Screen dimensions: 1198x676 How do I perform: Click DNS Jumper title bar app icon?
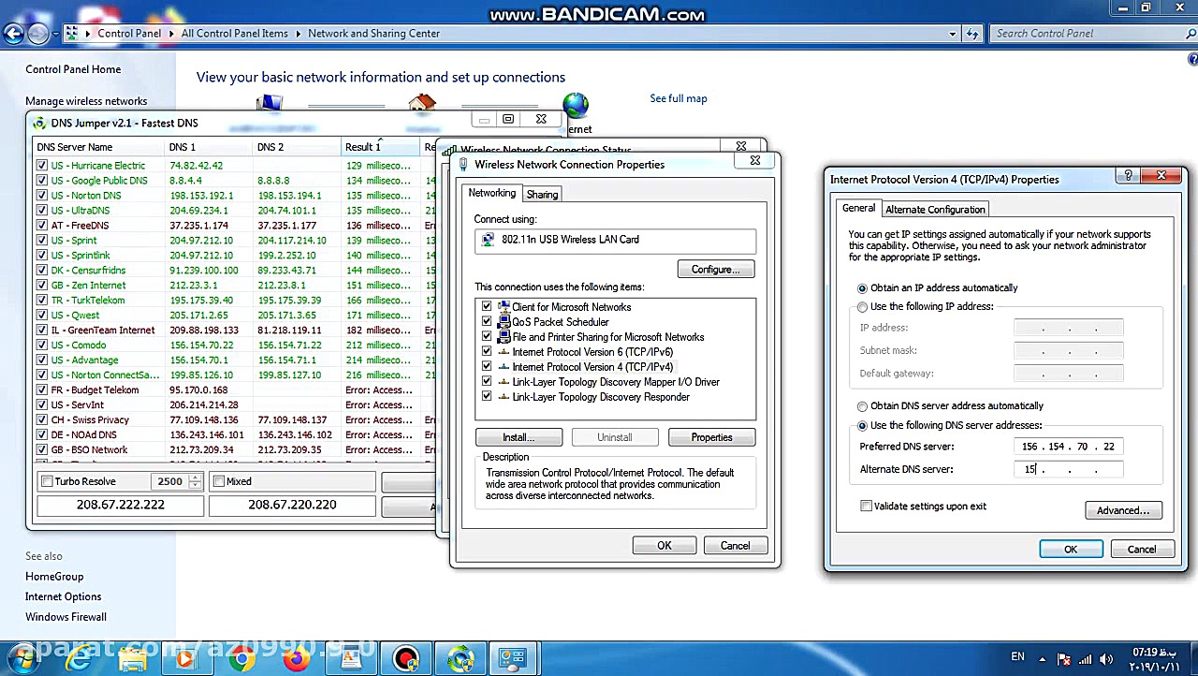click(x=38, y=123)
